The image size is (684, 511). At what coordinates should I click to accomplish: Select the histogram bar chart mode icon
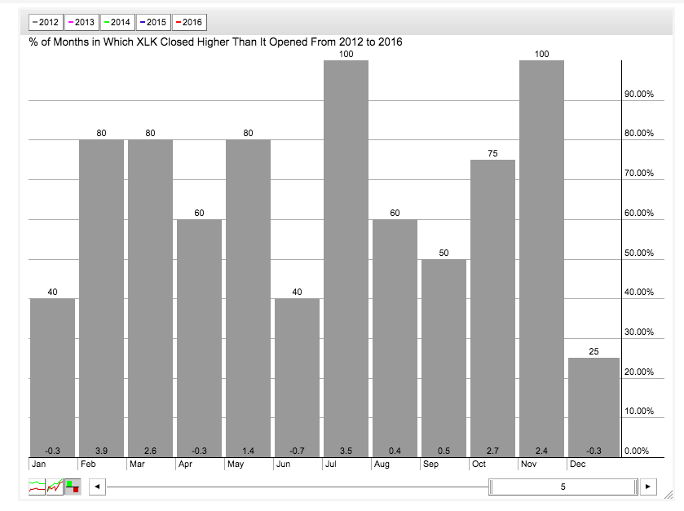coord(73,487)
